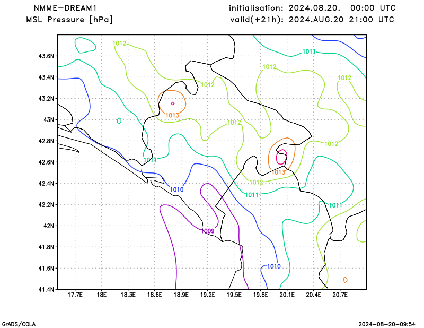This screenshot has width=424, height=328.
Task: Click the 42N latitude label
Action: click(49, 226)
